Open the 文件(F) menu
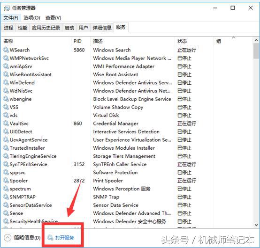The height and width of the screenshot is (248, 260). 11,18
